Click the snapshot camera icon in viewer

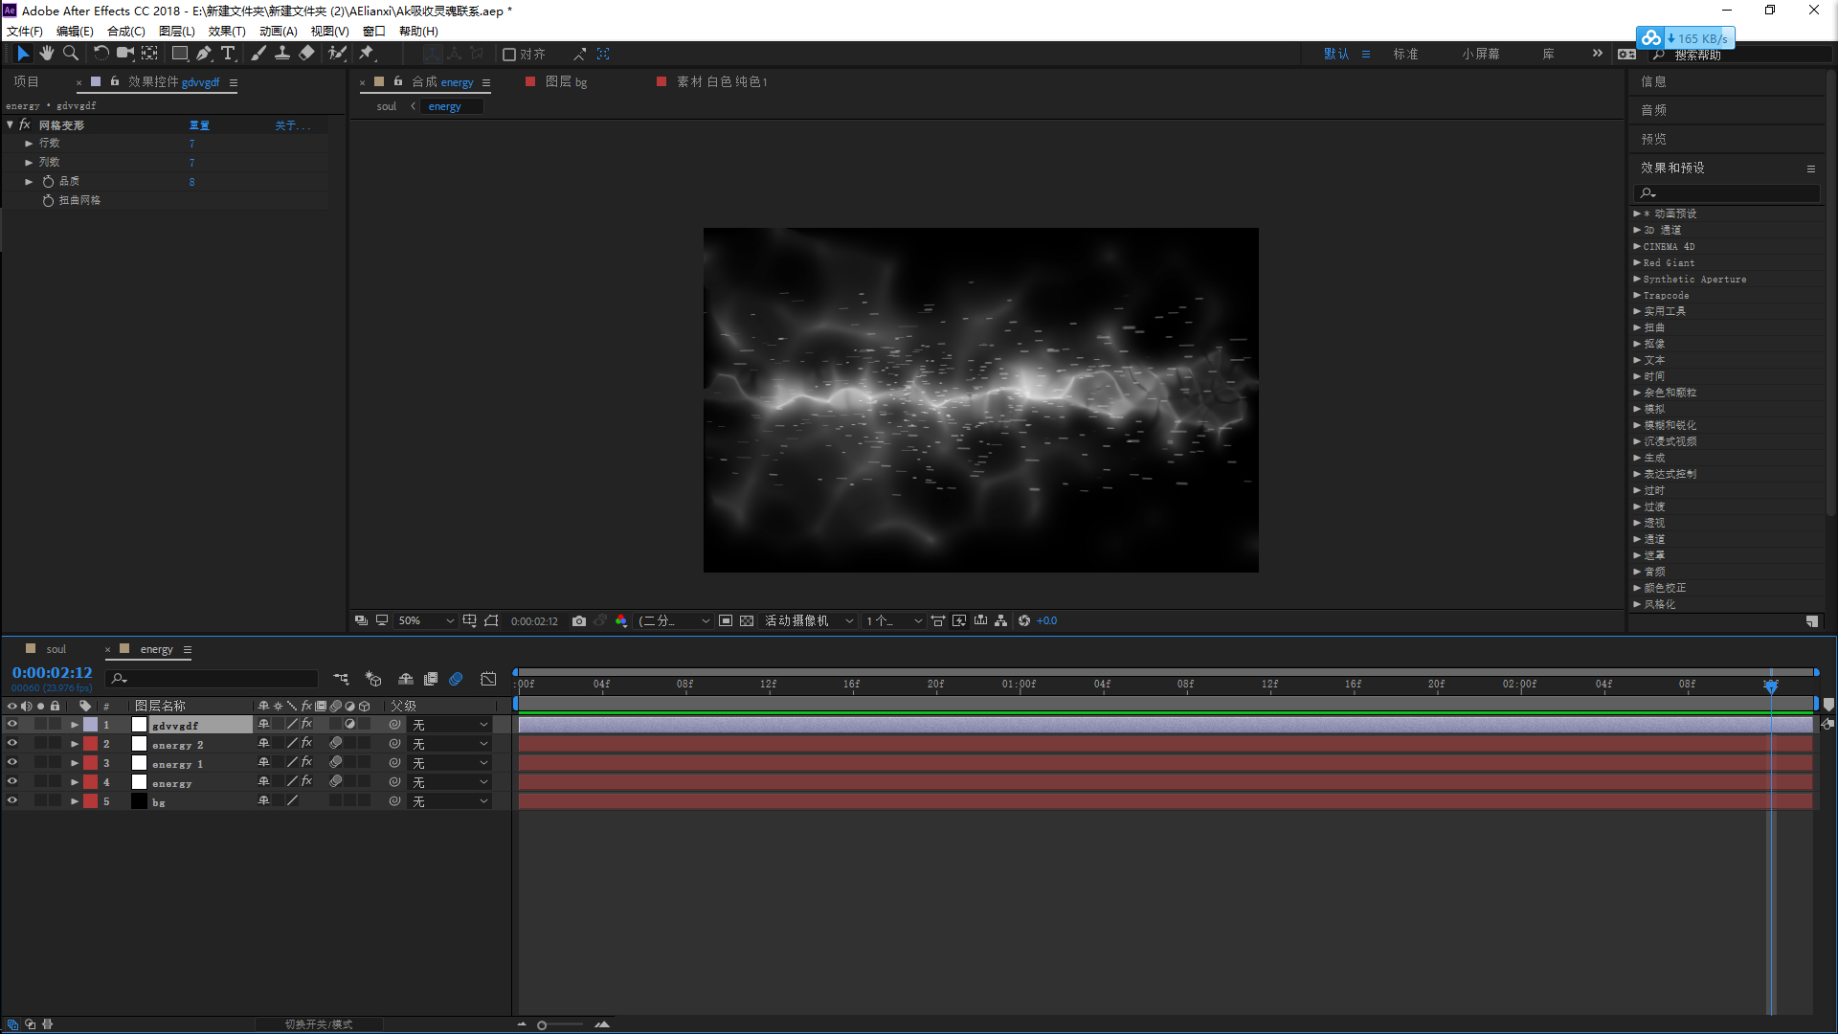tap(579, 621)
